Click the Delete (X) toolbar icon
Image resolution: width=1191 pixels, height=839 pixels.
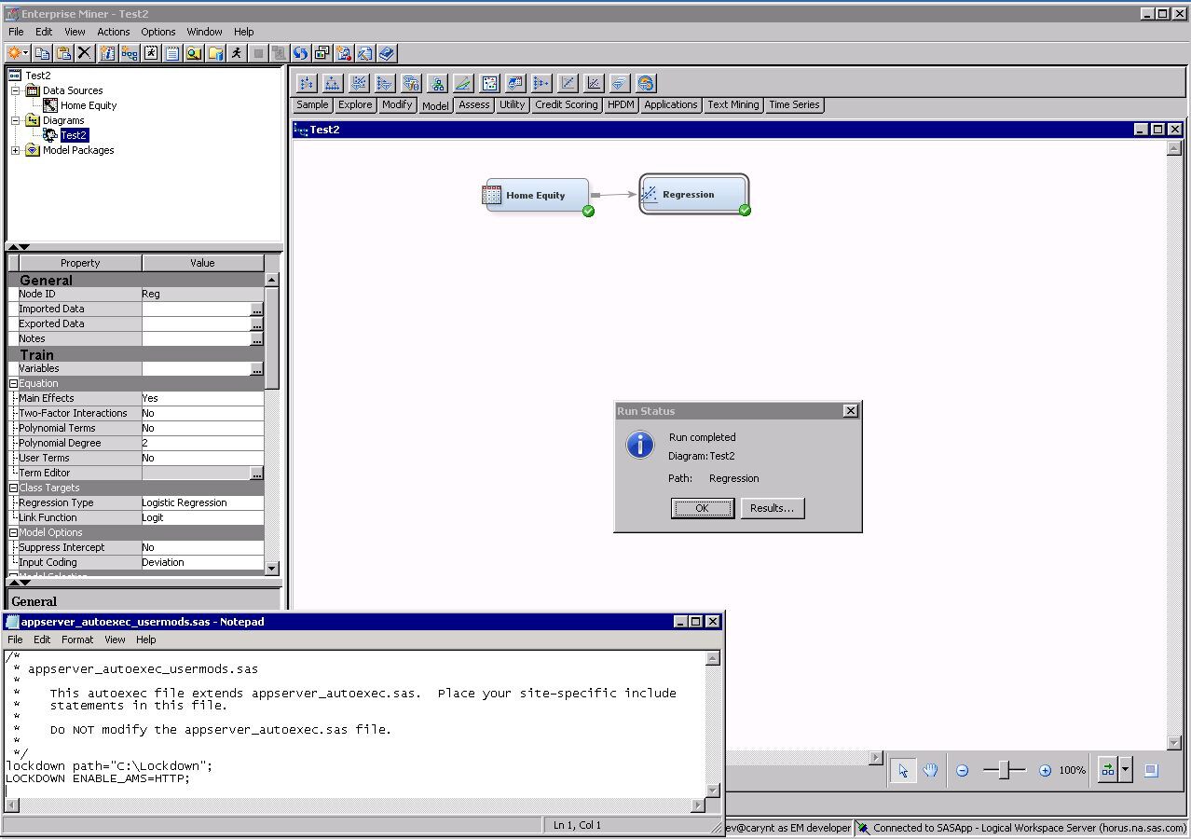(85, 53)
